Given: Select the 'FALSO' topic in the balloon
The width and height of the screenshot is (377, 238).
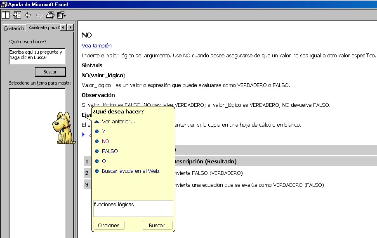Looking at the screenshot, I should 110,151.
